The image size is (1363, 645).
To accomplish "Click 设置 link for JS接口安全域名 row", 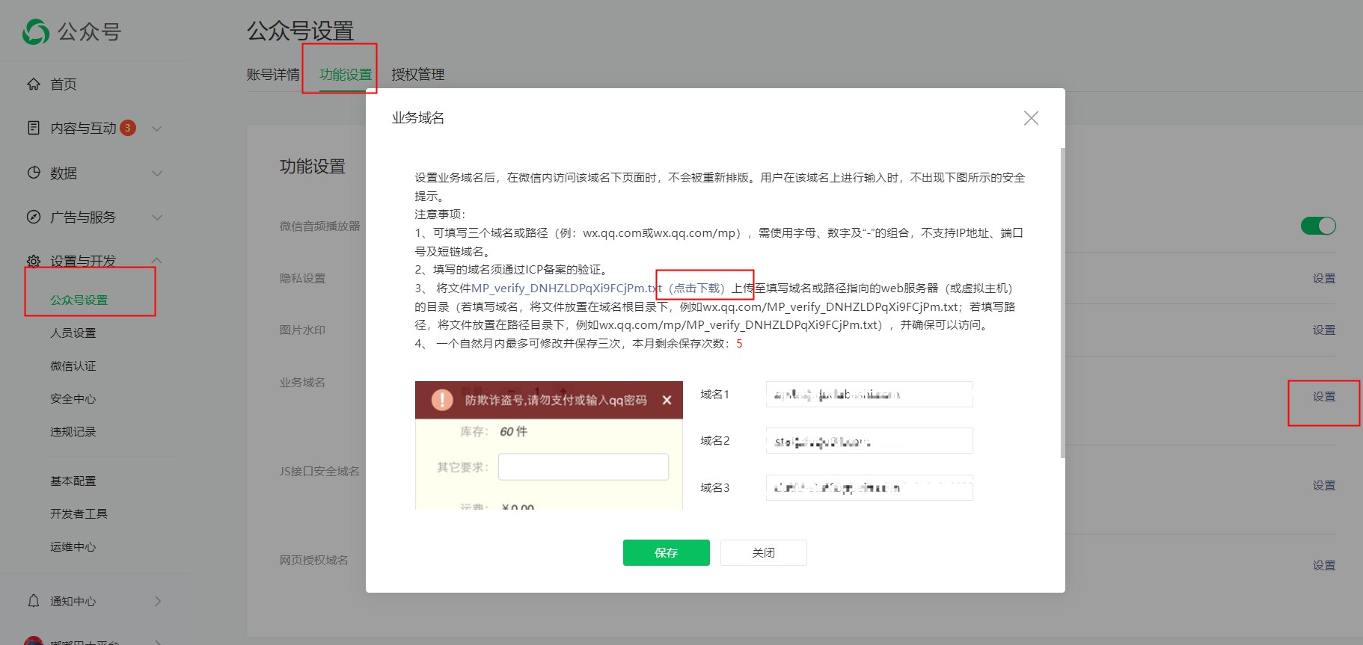I will point(1324,485).
